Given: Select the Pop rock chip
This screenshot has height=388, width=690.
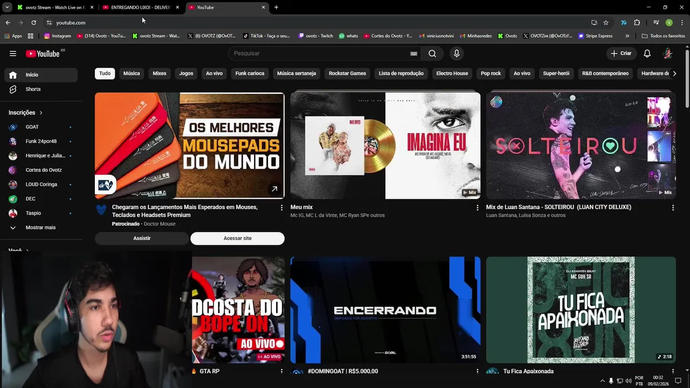Looking at the screenshot, I should click(x=491, y=73).
